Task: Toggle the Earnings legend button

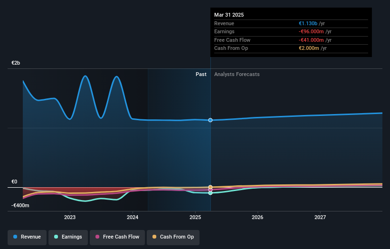Action: click(68, 237)
